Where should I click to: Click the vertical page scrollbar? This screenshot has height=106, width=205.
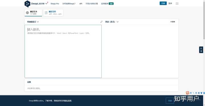(204, 20)
